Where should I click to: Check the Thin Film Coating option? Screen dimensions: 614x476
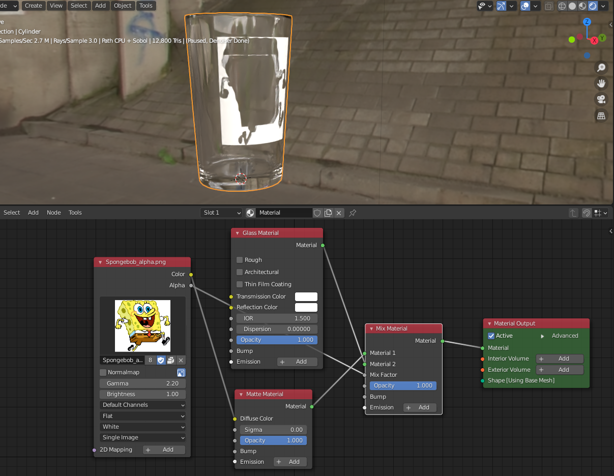(240, 284)
